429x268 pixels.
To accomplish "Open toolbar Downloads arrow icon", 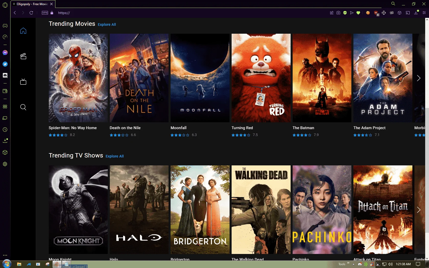I will (416, 13).
